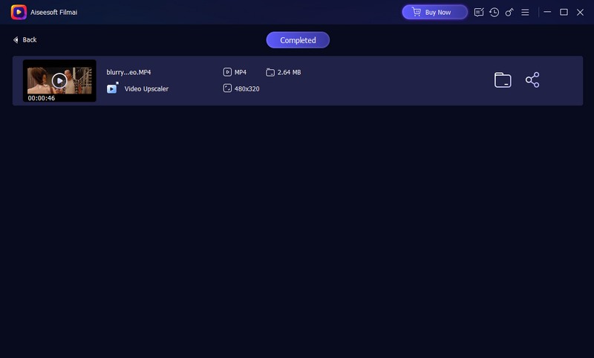Maximize the Aiseesoft Filmai window

(x=564, y=12)
